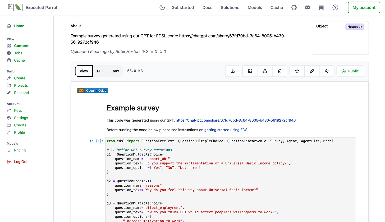The height and width of the screenshot is (222, 385).
Task: Click the Profile person icon in the sidebar
Action: [9, 133]
